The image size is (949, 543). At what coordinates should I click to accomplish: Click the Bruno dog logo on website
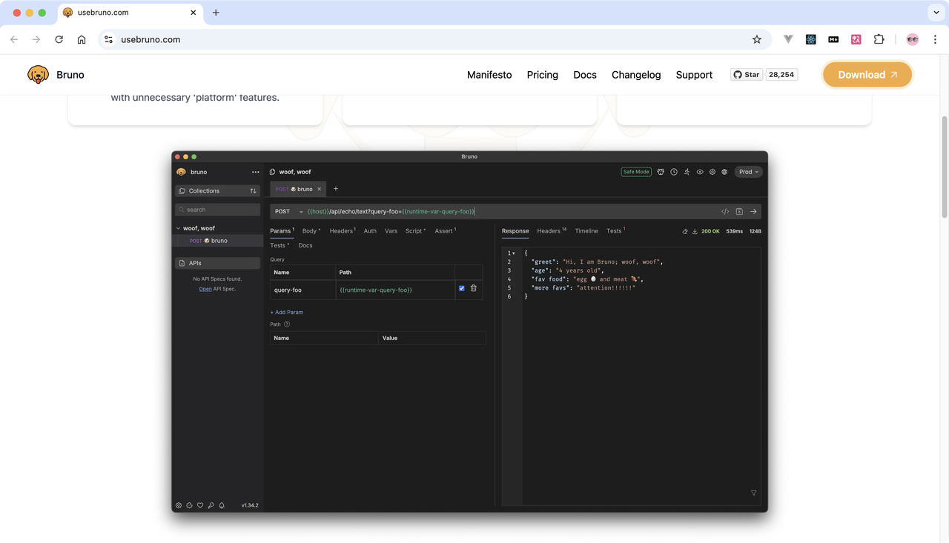[38, 75]
